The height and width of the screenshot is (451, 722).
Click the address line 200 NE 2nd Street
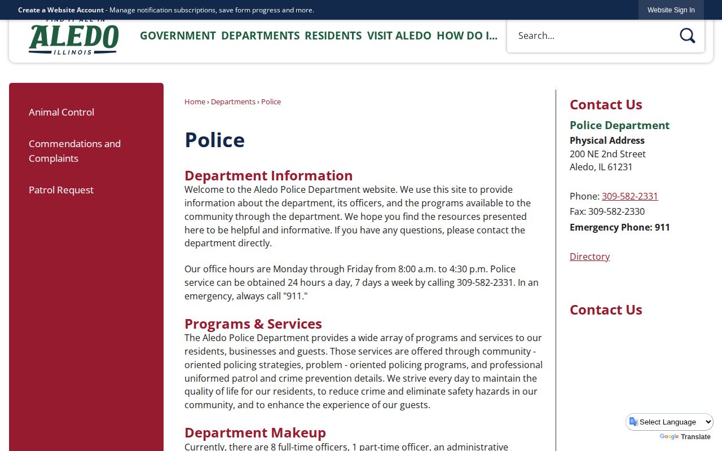(607, 154)
